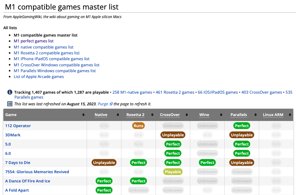
Task: Follow the 66 iOS/iPadOS games link
Action: pos(218,92)
